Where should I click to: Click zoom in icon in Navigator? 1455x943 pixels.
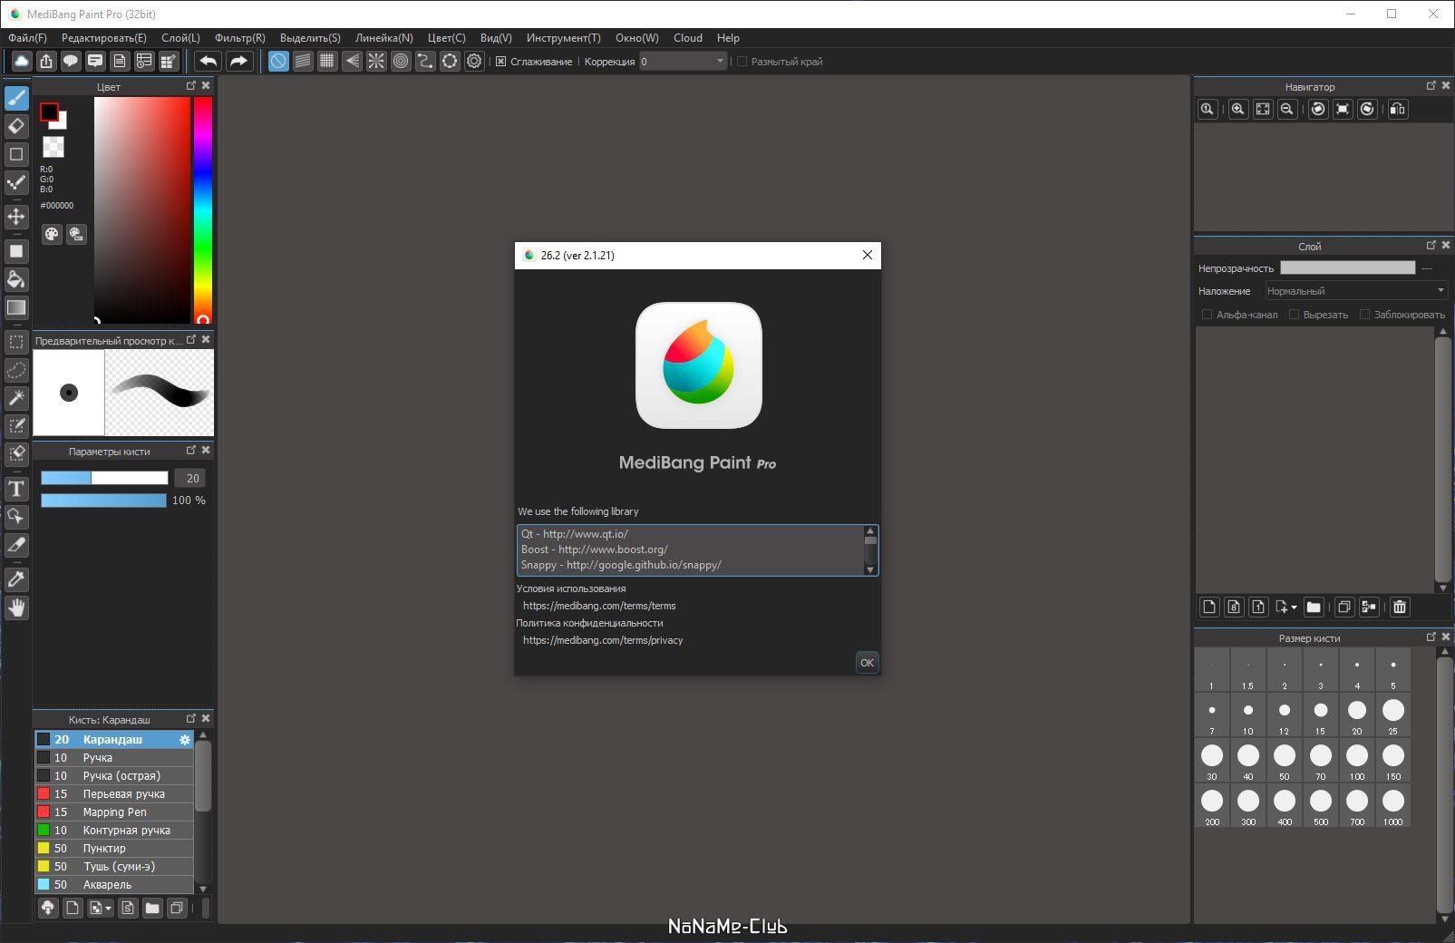pos(1237,109)
